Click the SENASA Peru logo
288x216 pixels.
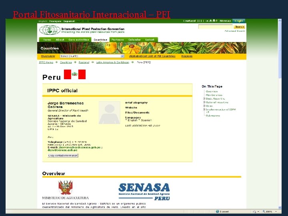[144, 192]
